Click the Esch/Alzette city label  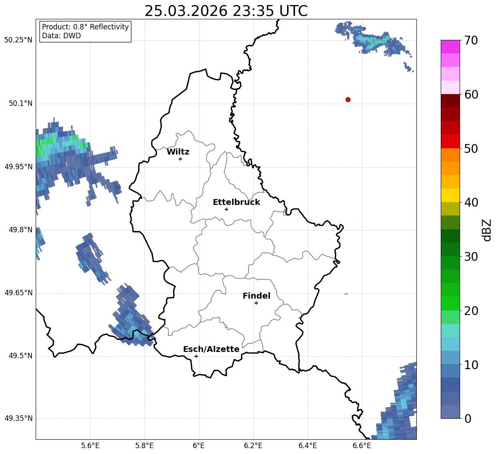(x=211, y=349)
